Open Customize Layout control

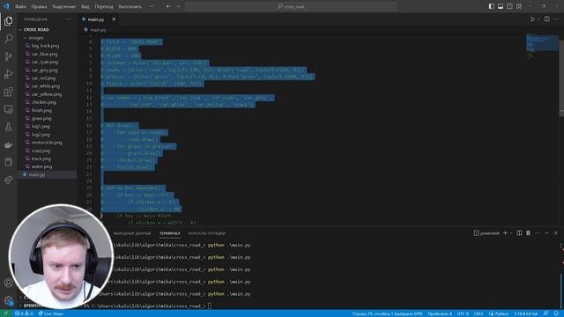click(x=519, y=6)
